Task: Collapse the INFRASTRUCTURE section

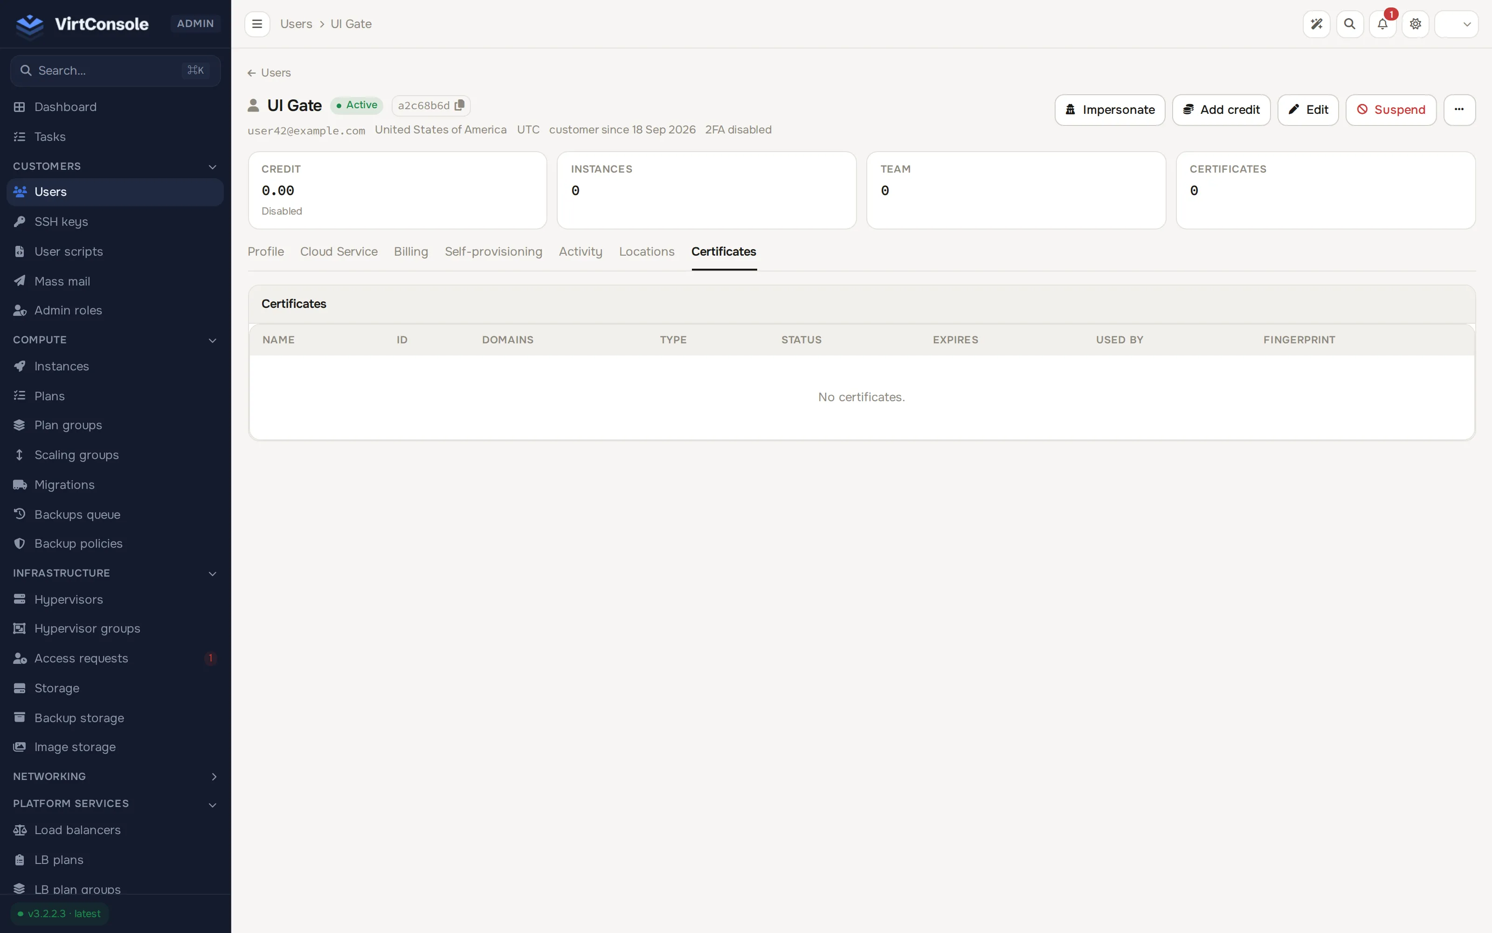Action: click(115, 573)
